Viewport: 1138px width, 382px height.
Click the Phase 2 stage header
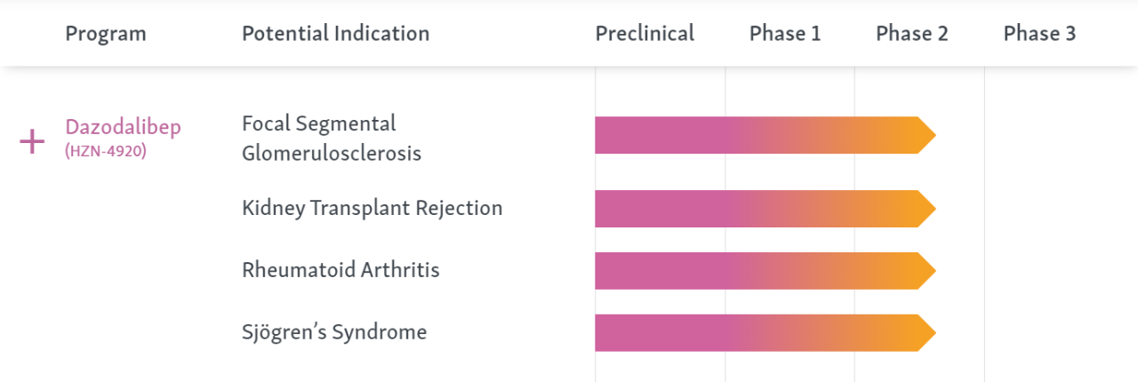pos(912,34)
